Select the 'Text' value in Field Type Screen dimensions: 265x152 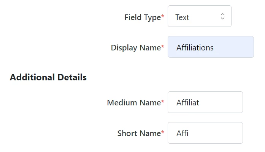point(182,17)
